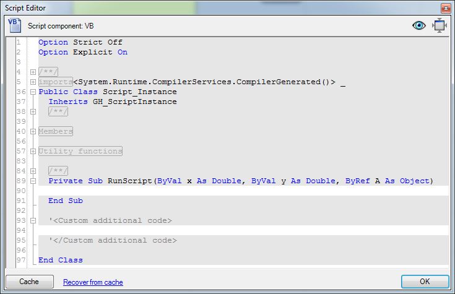The width and height of the screenshot is (455, 294).
Task: Click the 'RunScript' method name
Action: coord(130,181)
